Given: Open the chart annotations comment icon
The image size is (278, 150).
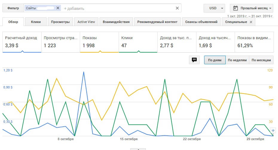Looking at the screenshot, I should (x=194, y=60).
